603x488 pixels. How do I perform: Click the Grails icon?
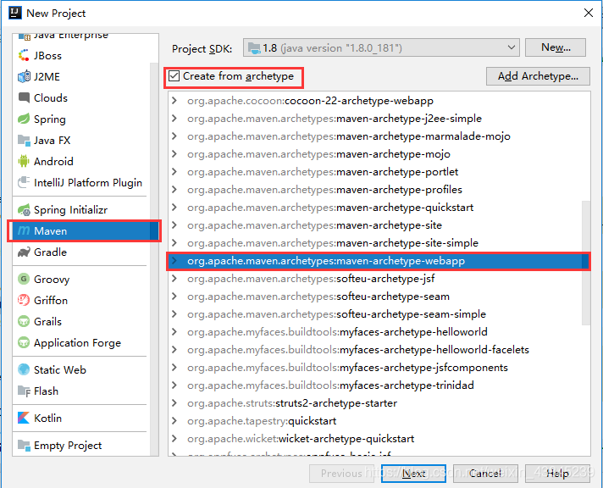click(24, 321)
